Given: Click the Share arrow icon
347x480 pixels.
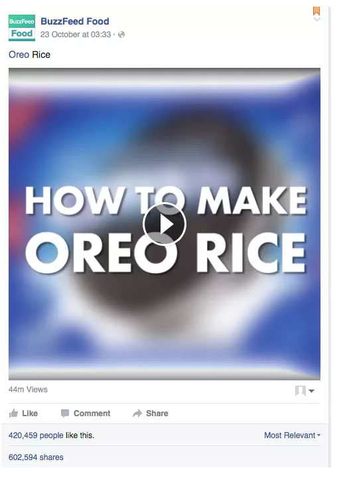Looking at the screenshot, I should tap(137, 414).
